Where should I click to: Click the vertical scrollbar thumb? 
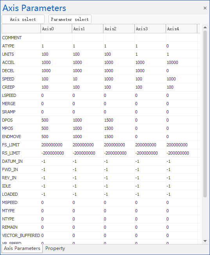(205, 114)
